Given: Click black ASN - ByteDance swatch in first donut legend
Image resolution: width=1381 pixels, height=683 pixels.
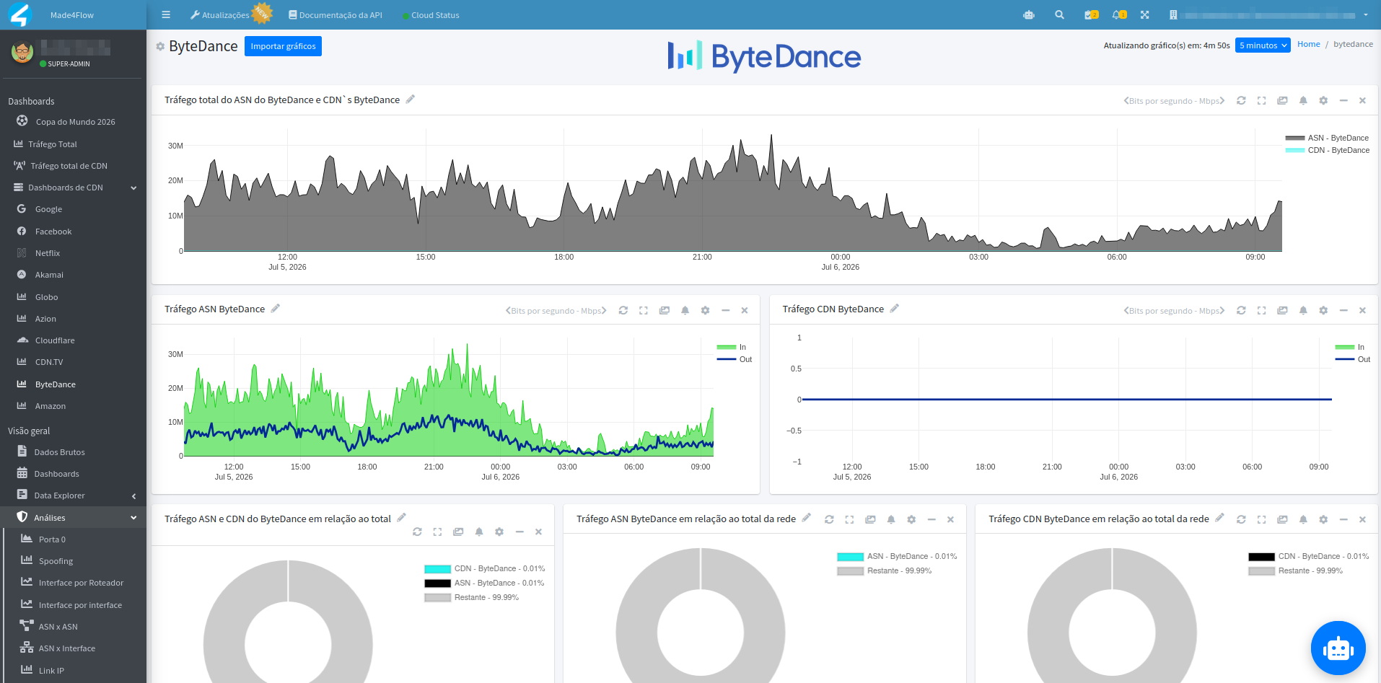Looking at the screenshot, I should pyautogui.click(x=437, y=583).
